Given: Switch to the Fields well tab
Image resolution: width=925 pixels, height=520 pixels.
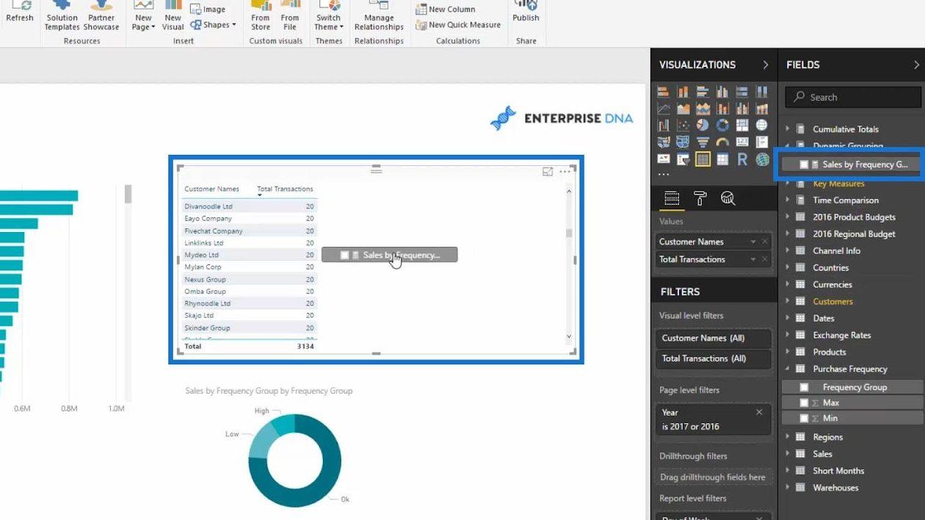Looking at the screenshot, I should point(672,198).
